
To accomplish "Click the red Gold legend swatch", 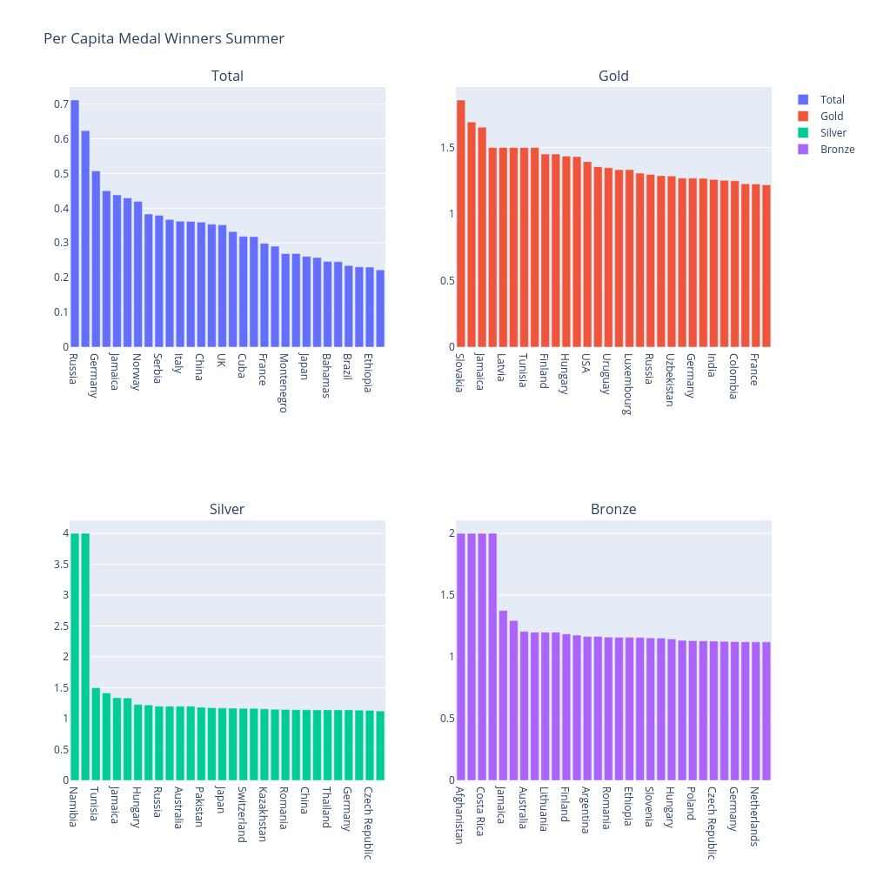I will pos(803,116).
